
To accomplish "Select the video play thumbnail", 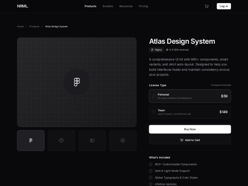I will pyautogui.click(x=123, y=140).
